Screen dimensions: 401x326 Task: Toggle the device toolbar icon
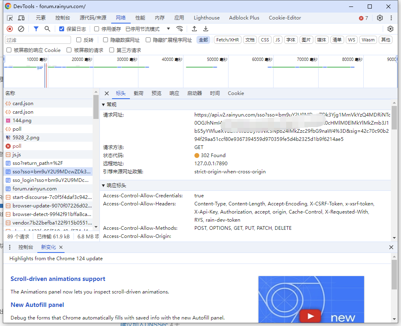click(x=21, y=18)
